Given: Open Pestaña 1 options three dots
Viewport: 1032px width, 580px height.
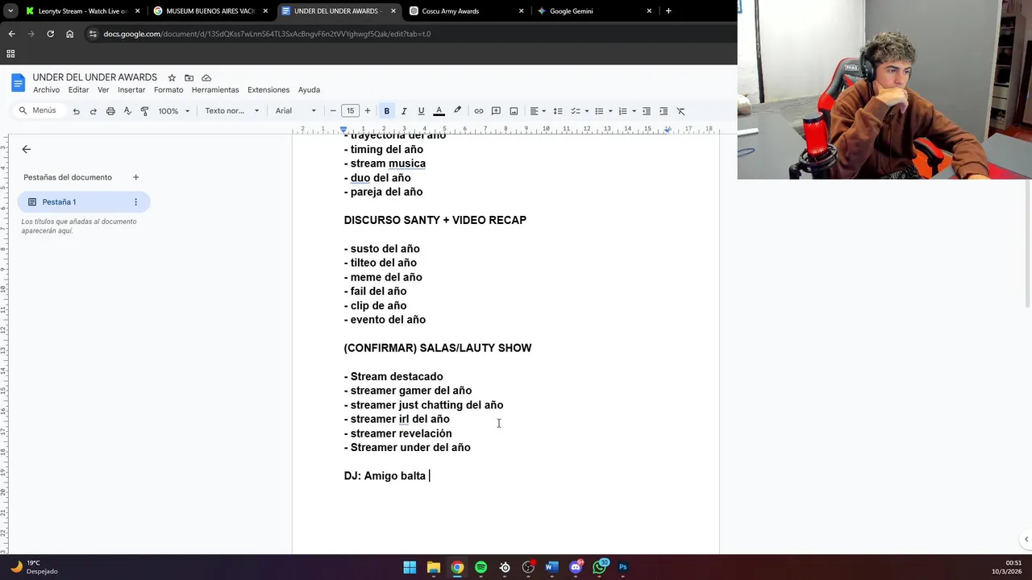Looking at the screenshot, I should pos(135,202).
